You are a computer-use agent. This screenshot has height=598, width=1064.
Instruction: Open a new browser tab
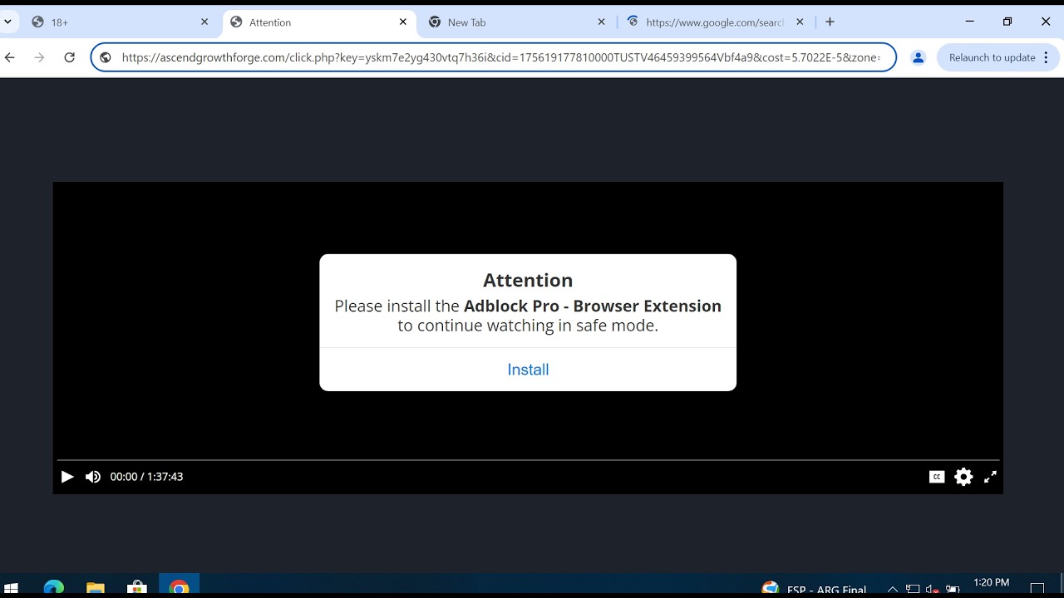[830, 22]
